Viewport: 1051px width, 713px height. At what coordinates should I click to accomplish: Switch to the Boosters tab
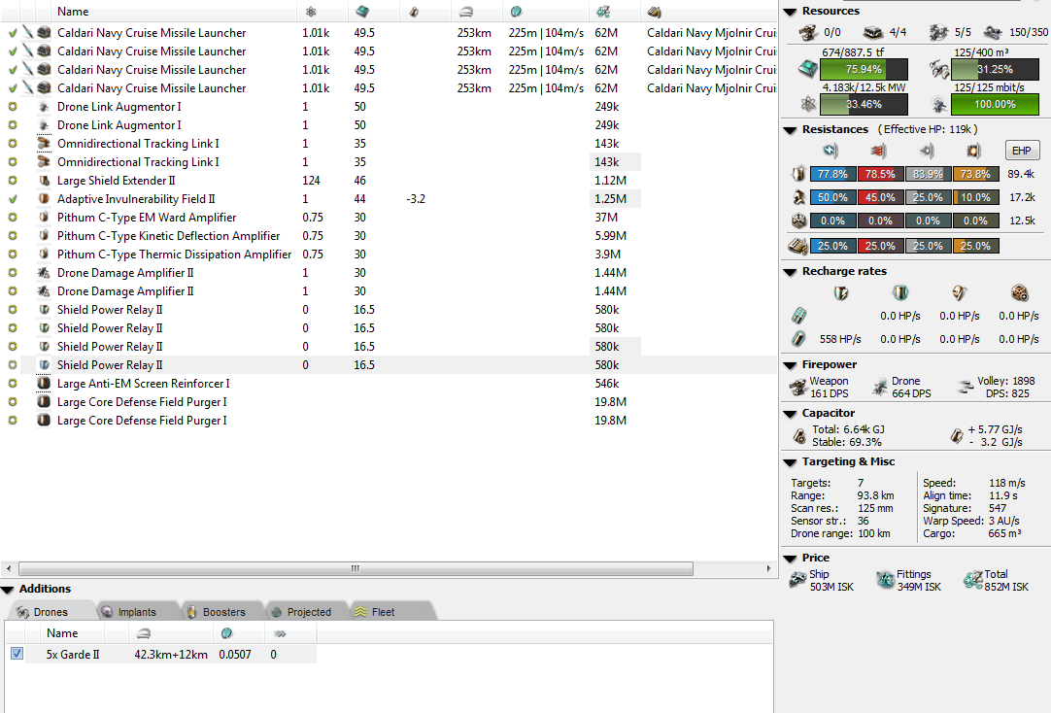click(222, 612)
